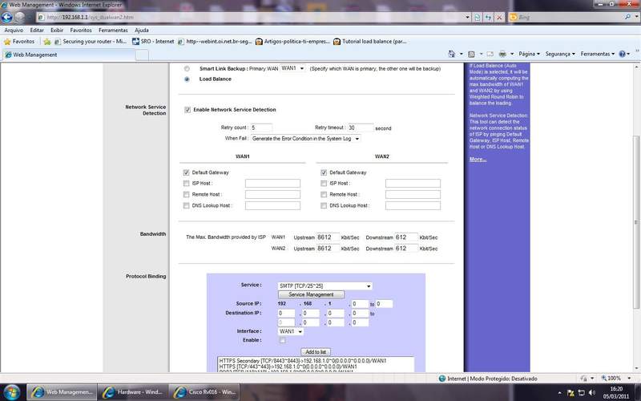
Task: Select HTTPS Secondary entry in binding list
Action: (303, 361)
